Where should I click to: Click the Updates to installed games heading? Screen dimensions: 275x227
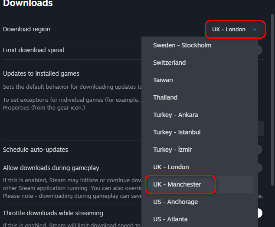(41, 73)
